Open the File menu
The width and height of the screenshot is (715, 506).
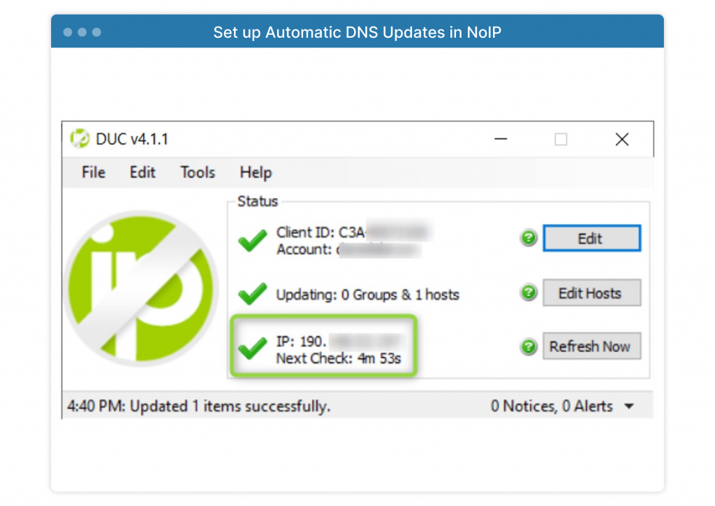tap(94, 172)
